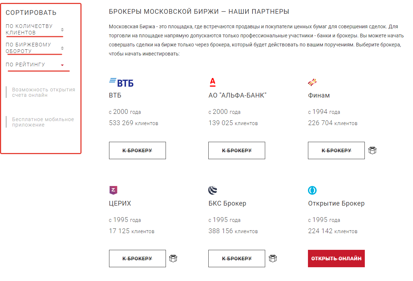Open the ВТБ broker name link
This screenshot has width=413, height=281.
pos(115,96)
